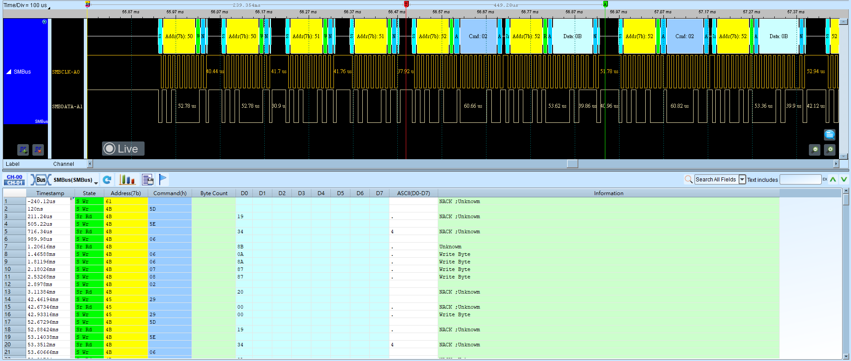Click the horizontal waveform scrollbar thumb
Image resolution: width=851 pixels, height=361 pixels.
click(x=573, y=164)
